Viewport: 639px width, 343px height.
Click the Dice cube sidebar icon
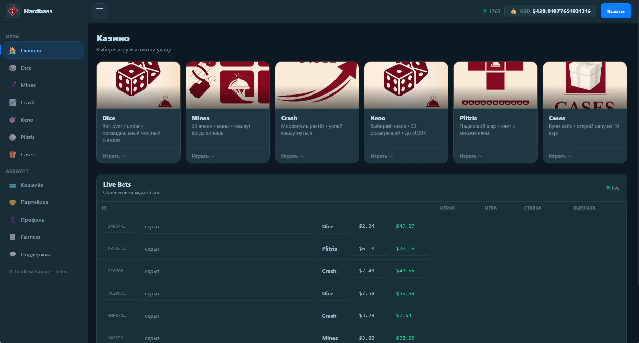pos(13,68)
